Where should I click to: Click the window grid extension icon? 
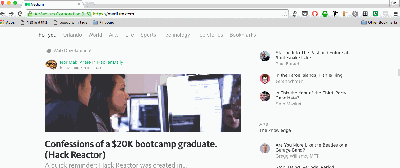(365, 14)
